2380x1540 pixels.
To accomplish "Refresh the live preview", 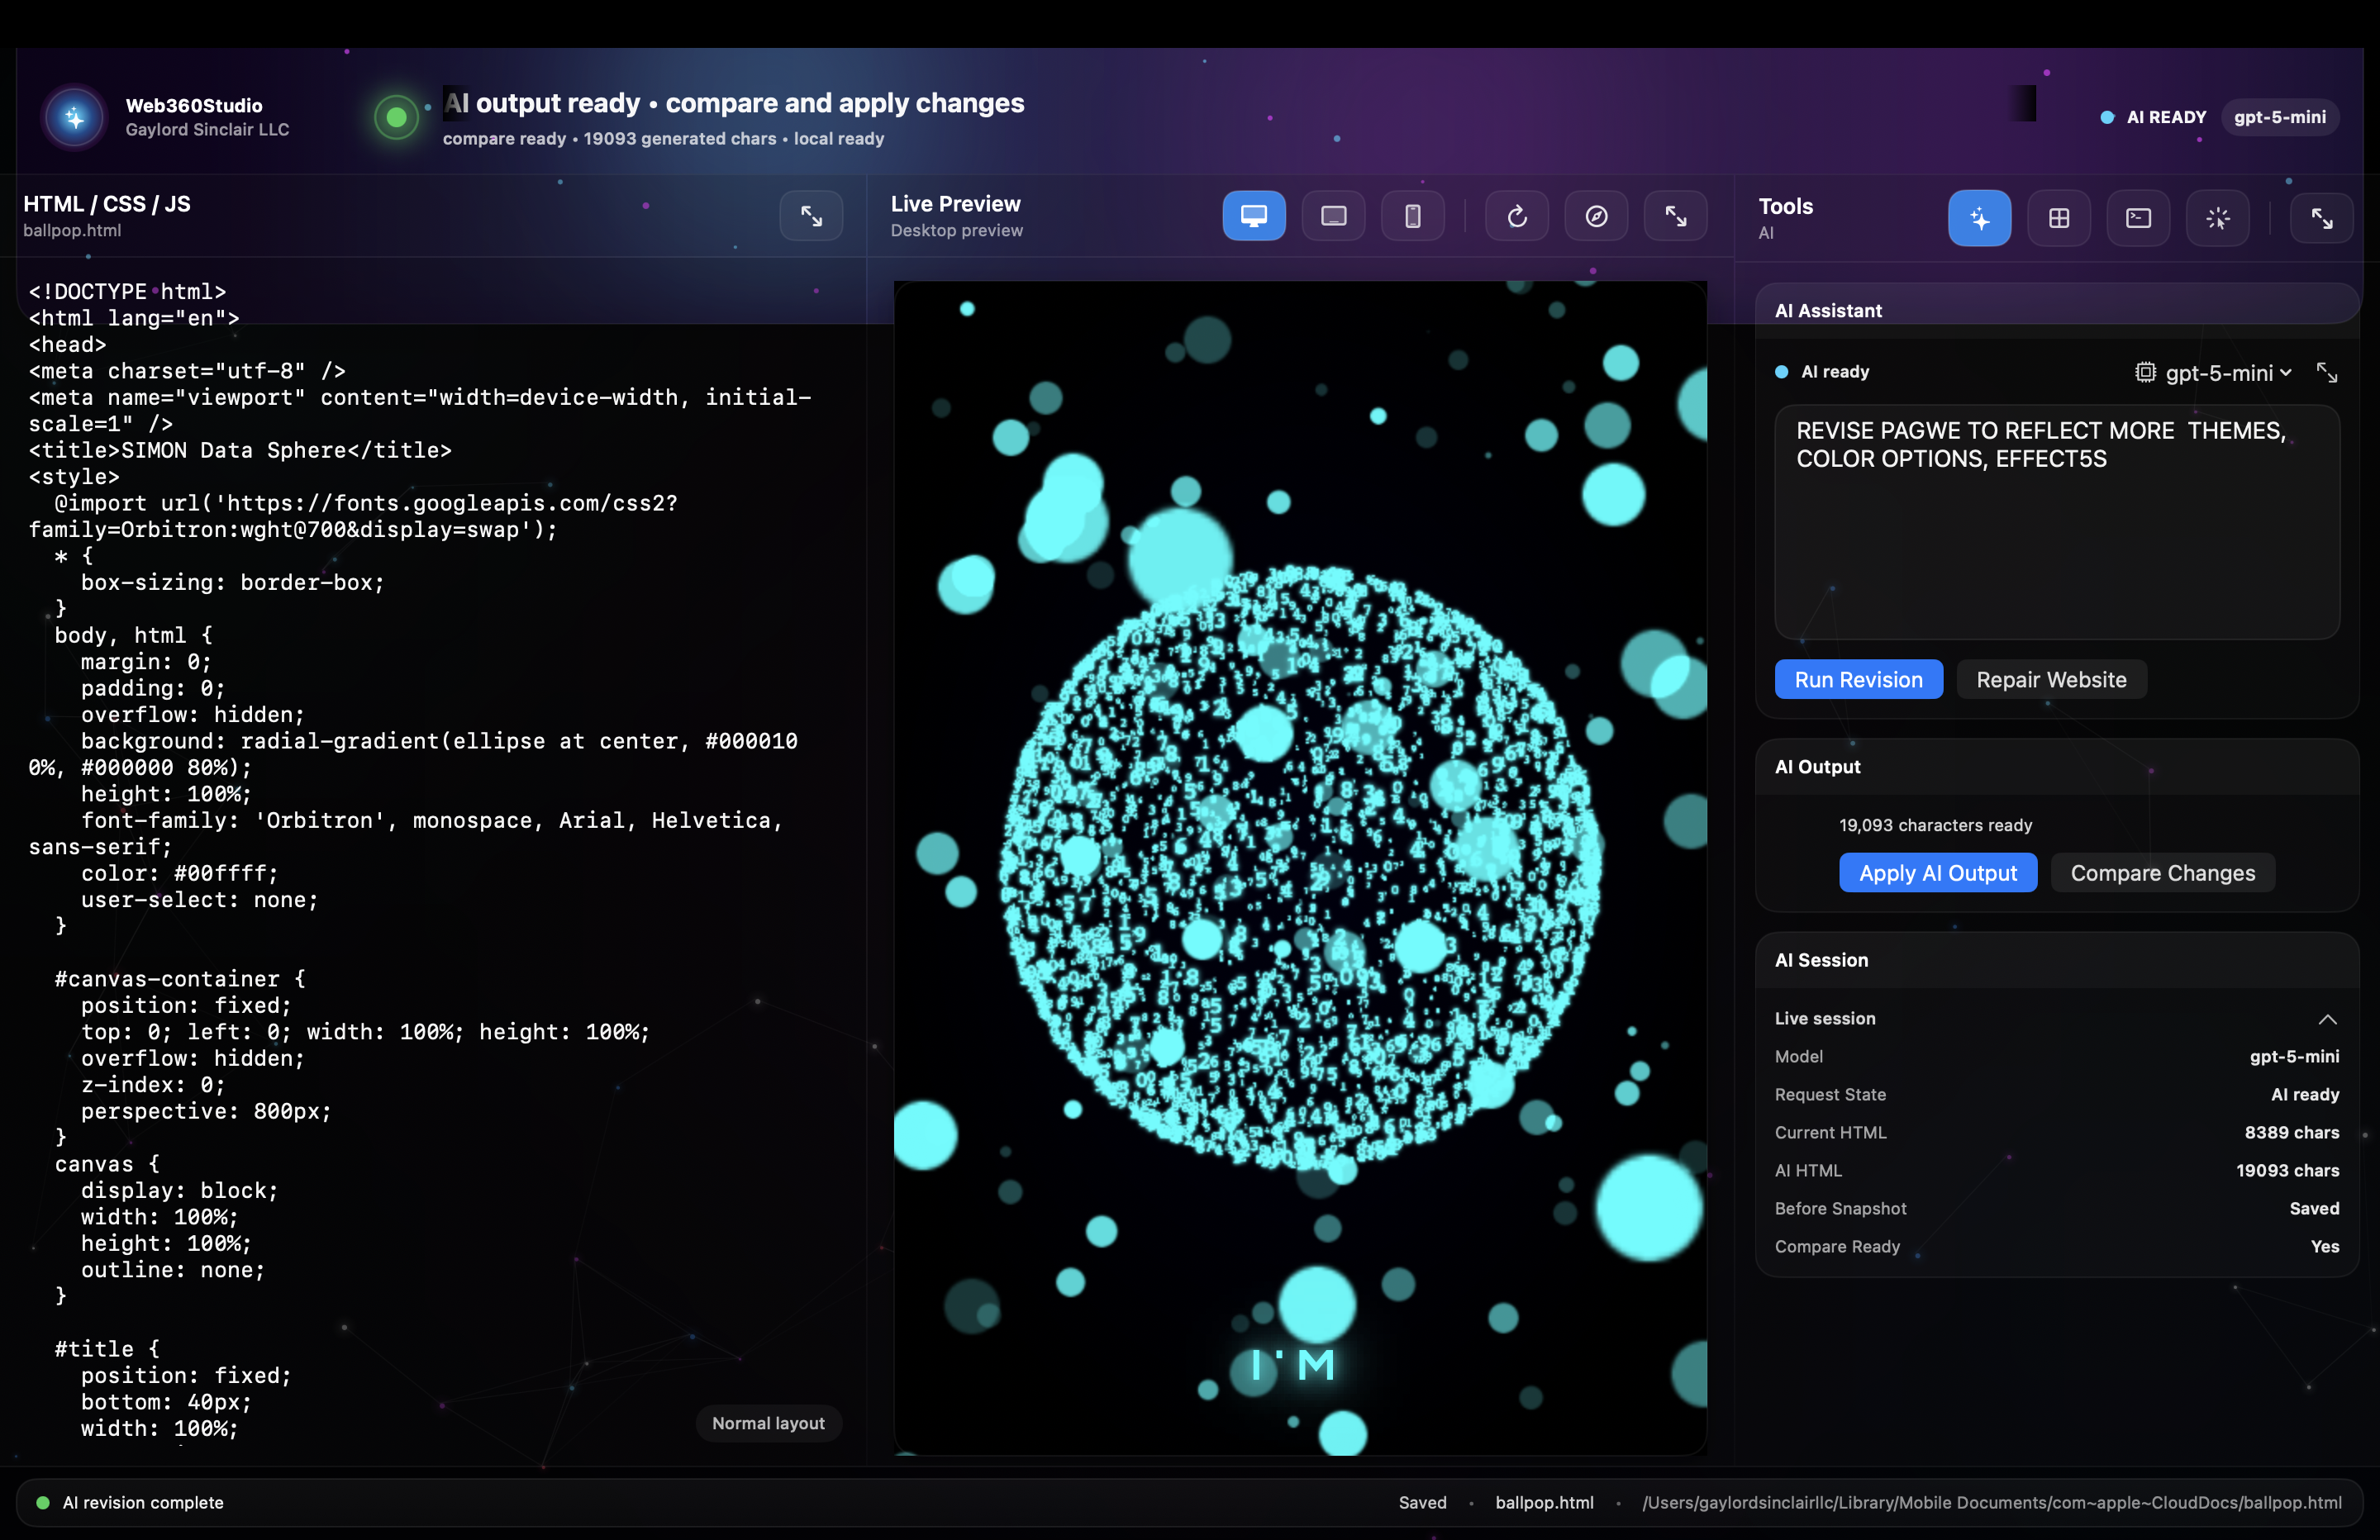I will tap(1516, 215).
